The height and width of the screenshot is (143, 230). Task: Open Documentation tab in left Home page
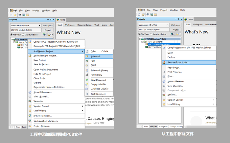84,25
